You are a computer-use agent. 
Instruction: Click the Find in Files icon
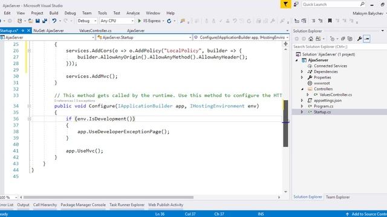click(183, 21)
